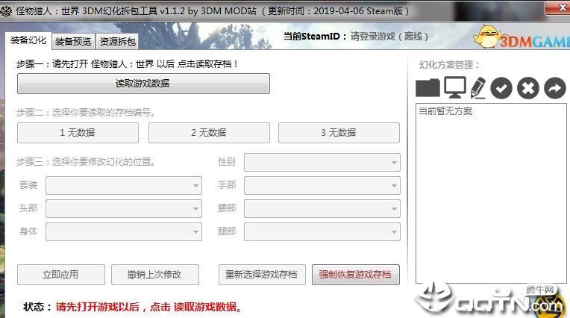Select save slot 2 无数据
The image size is (570, 318).
pyautogui.click(x=209, y=133)
